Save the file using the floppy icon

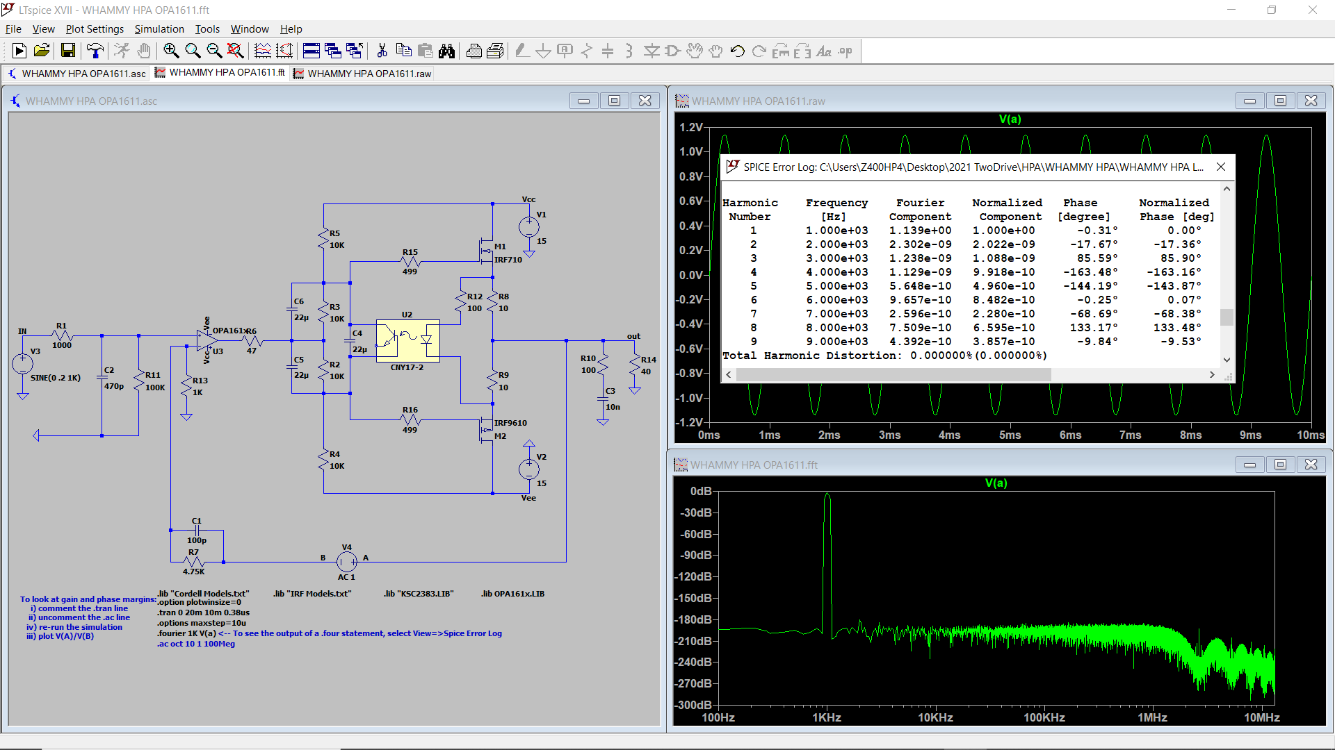click(67, 51)
